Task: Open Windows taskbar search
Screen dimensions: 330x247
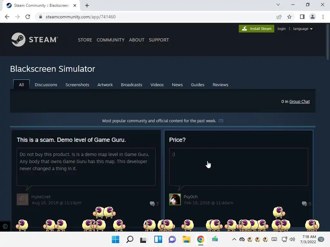Action: (x=130, y=239)
